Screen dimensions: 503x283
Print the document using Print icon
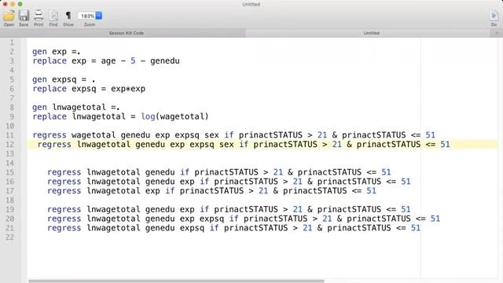tap(39, 16)
